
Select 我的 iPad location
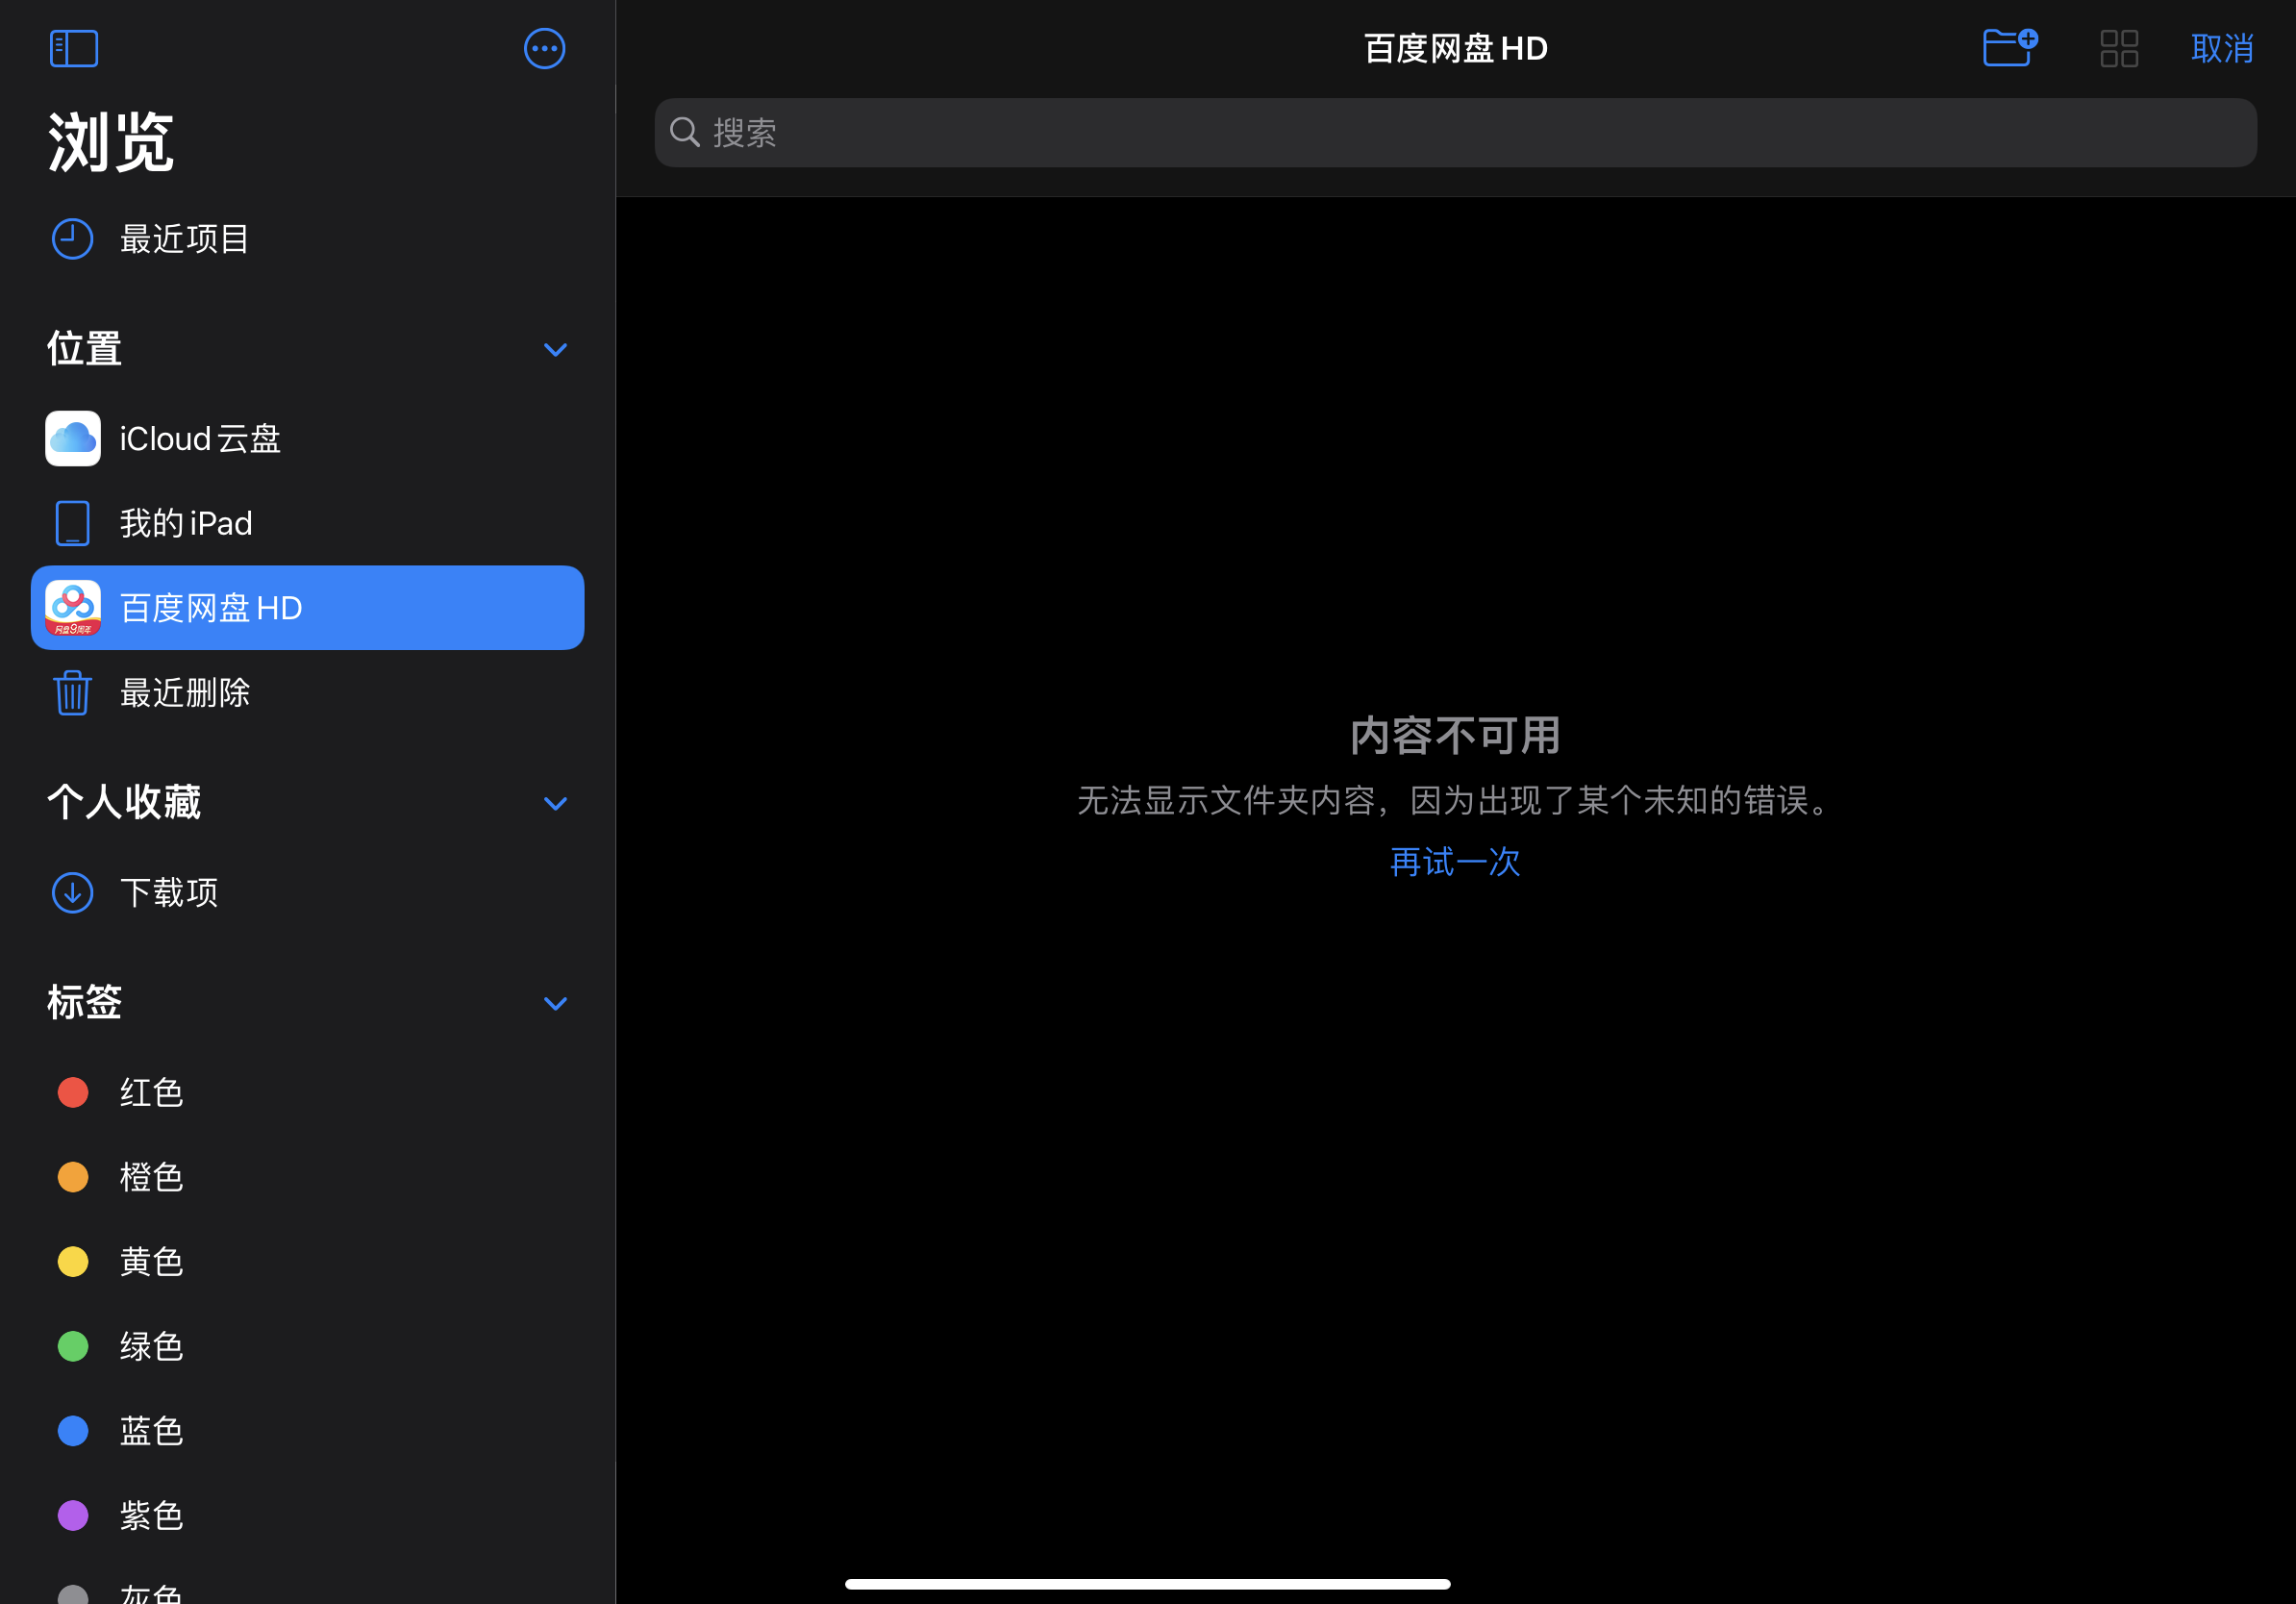(x=186, y=523)
